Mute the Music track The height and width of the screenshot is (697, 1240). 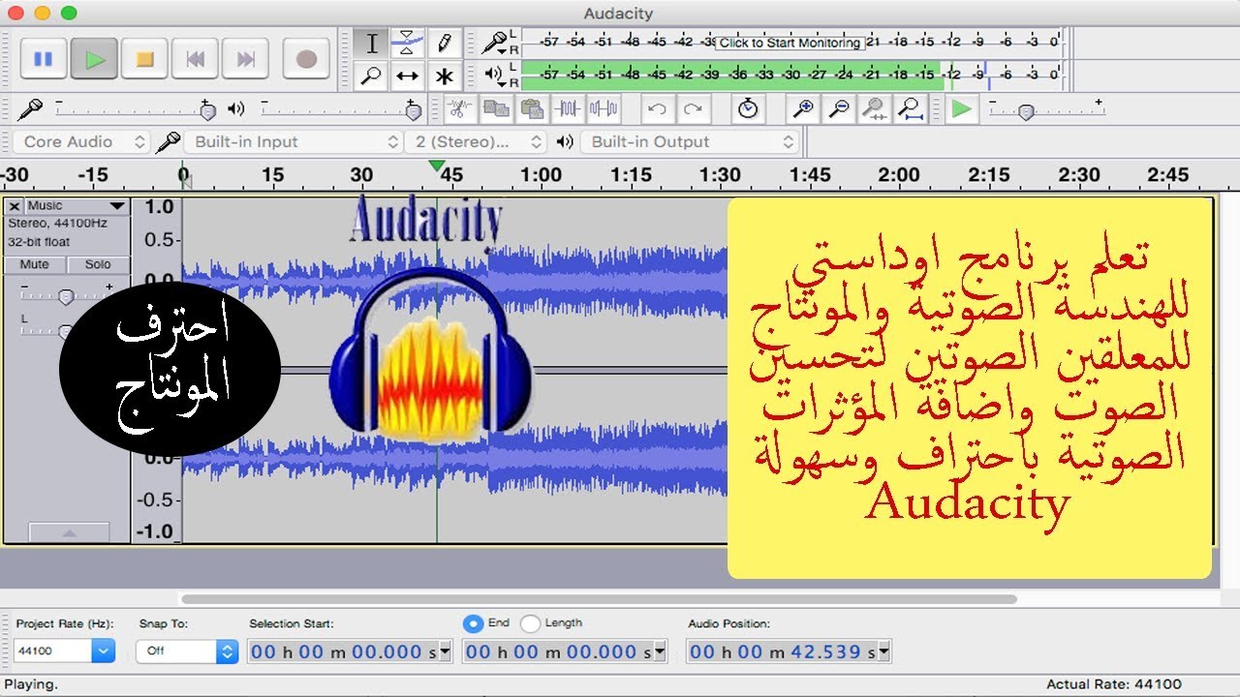[35, 264]
